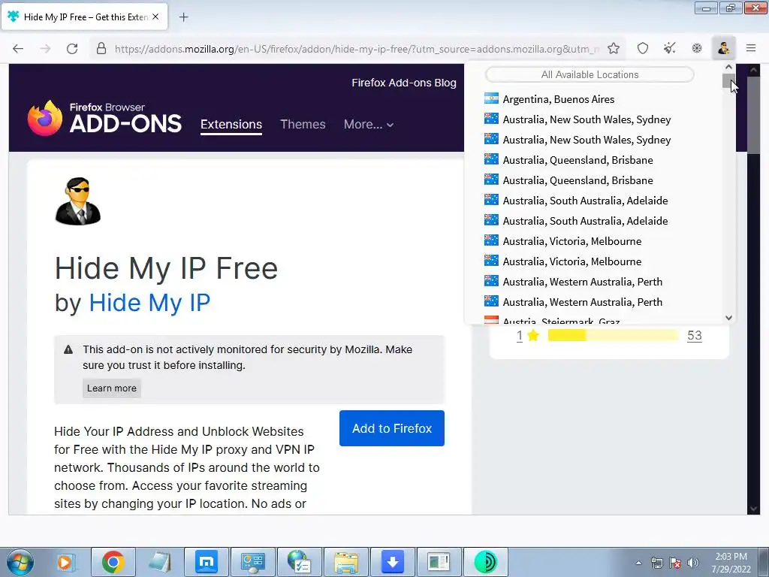
Task: Toggle the Hide My IP toolbar extension icon
Action: [x=723, y=48]
